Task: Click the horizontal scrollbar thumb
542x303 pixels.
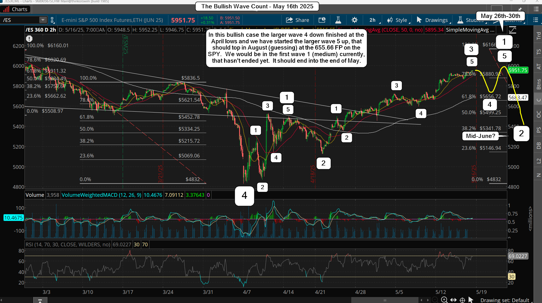Action: click(385, 300)
